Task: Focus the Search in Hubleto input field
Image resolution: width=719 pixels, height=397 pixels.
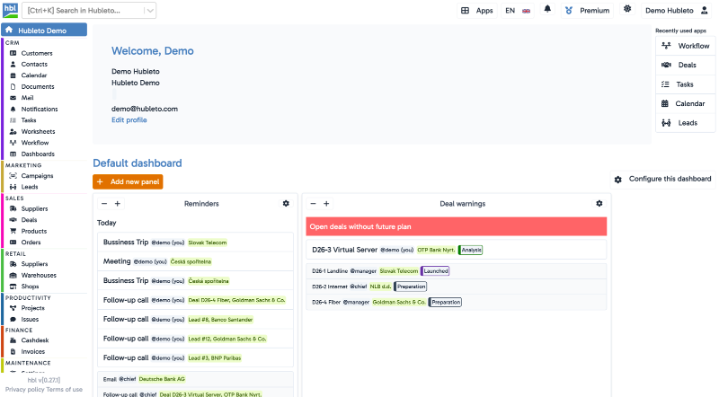Action: [84, 11]
